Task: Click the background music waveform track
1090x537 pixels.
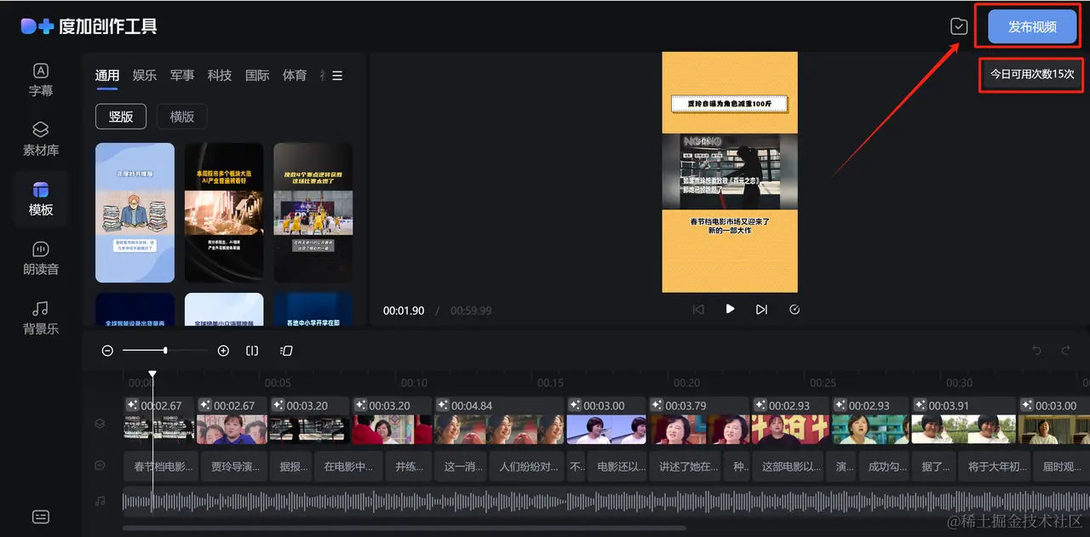Action: [x=605, y=501]
